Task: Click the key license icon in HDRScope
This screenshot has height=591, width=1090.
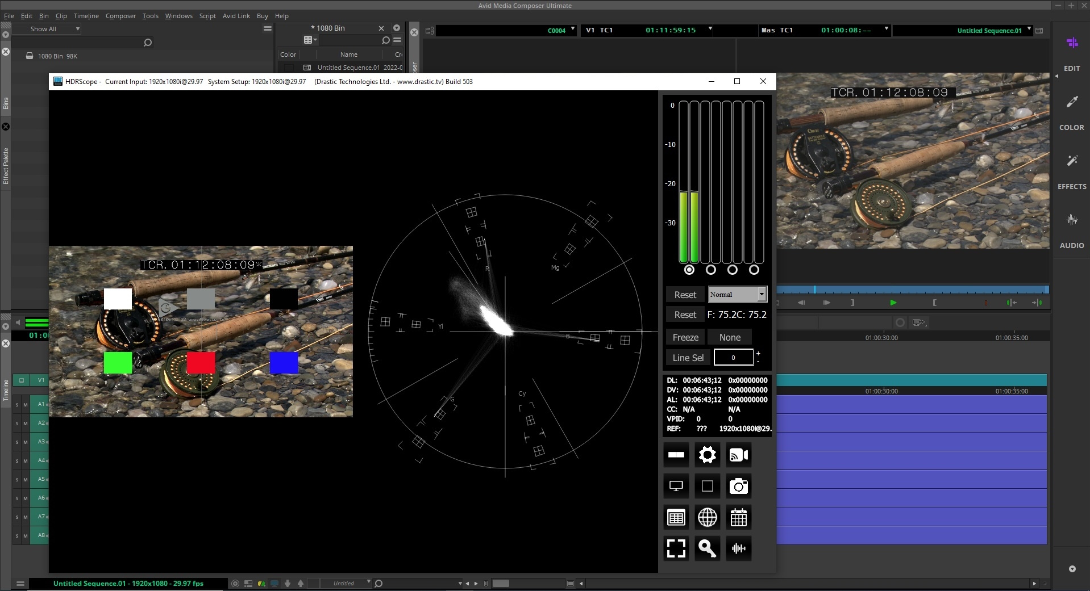Action: click(x=707, y=548)
